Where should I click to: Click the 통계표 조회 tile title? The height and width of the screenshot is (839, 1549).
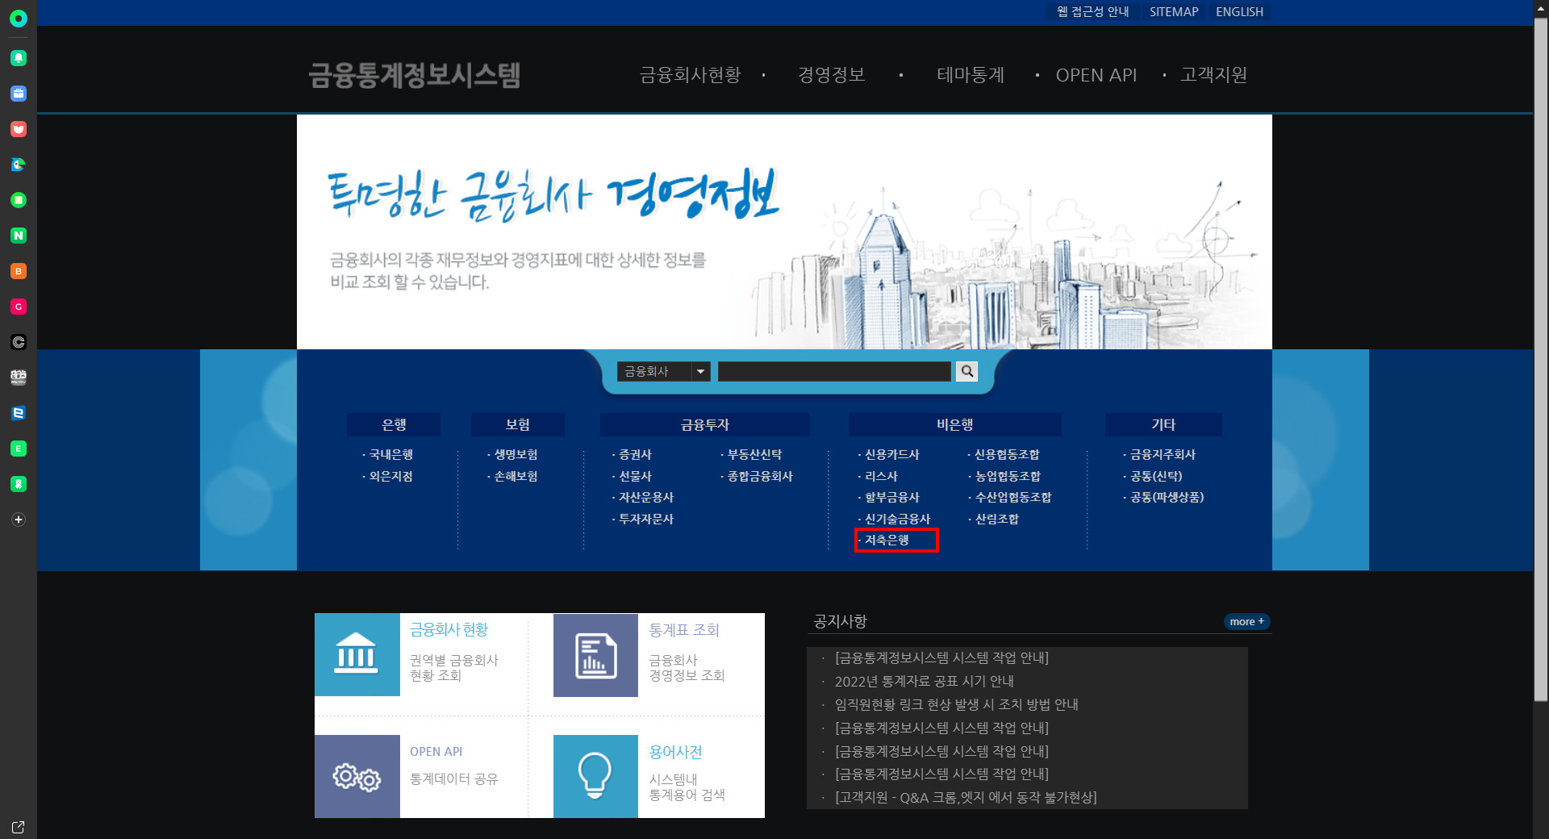pyautogui.click(x=684, y=630)
